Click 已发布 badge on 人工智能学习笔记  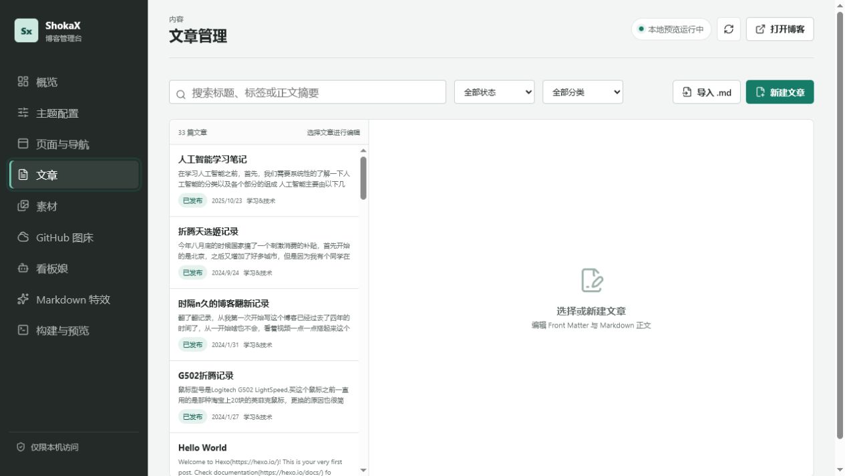pyautogui.click(x=192, y=201)
